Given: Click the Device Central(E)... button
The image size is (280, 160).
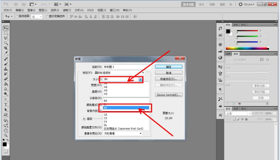Looking at the screenshot, I should (x=169, y=95).
